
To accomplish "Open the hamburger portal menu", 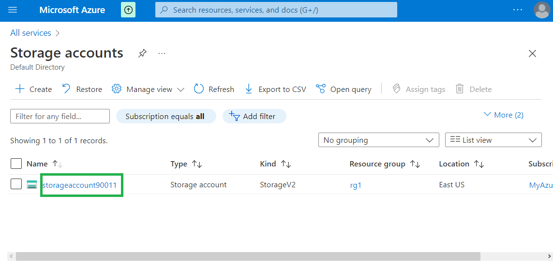I will (x=13, y=10).
